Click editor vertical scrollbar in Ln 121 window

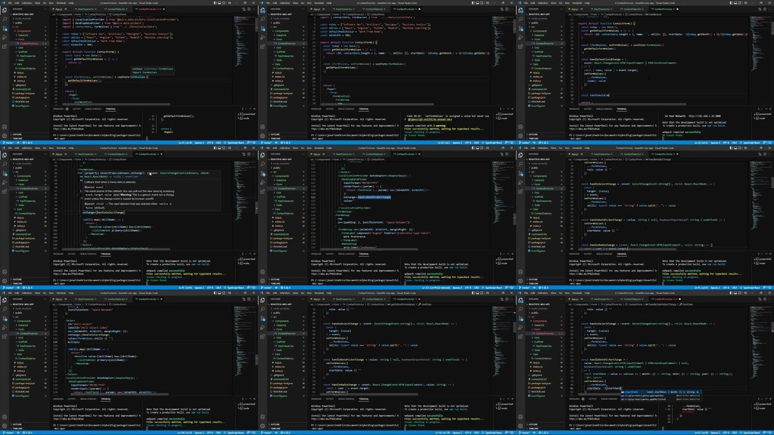tap(515, 219)
